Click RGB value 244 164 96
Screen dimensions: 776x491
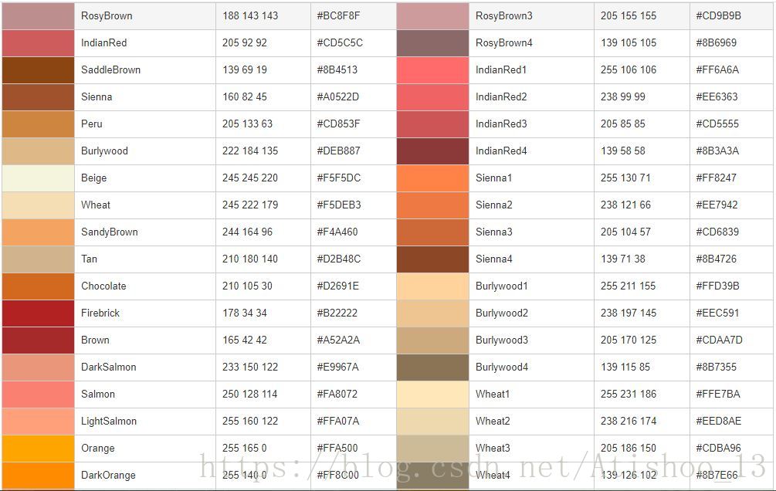coord(247,232)
